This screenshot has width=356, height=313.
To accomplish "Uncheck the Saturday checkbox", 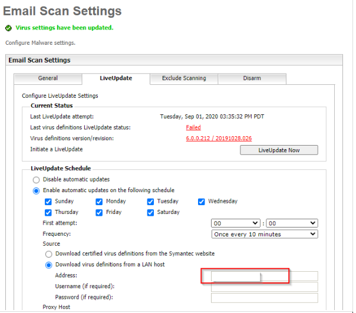I will coord(151,212).
